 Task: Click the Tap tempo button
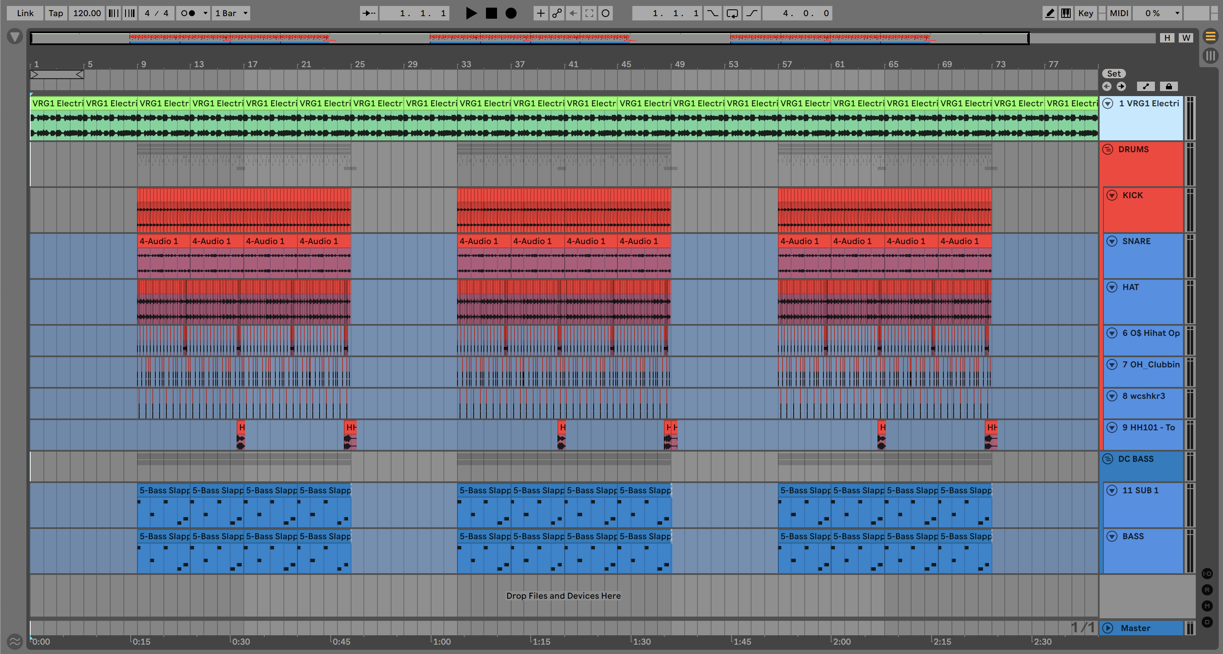[56, 13]
